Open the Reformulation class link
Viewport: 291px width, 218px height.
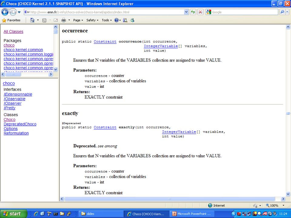point(16,133)
